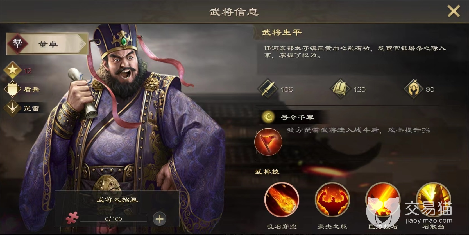Click the 0/100 fragment progress bar
This screenshot has width=469, height=235.
tap(114, 218)
